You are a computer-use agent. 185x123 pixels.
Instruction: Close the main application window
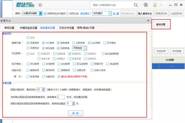click(x=181, y=5)
